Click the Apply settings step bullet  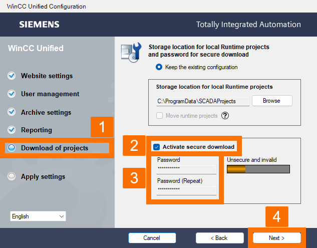(12, 176)
